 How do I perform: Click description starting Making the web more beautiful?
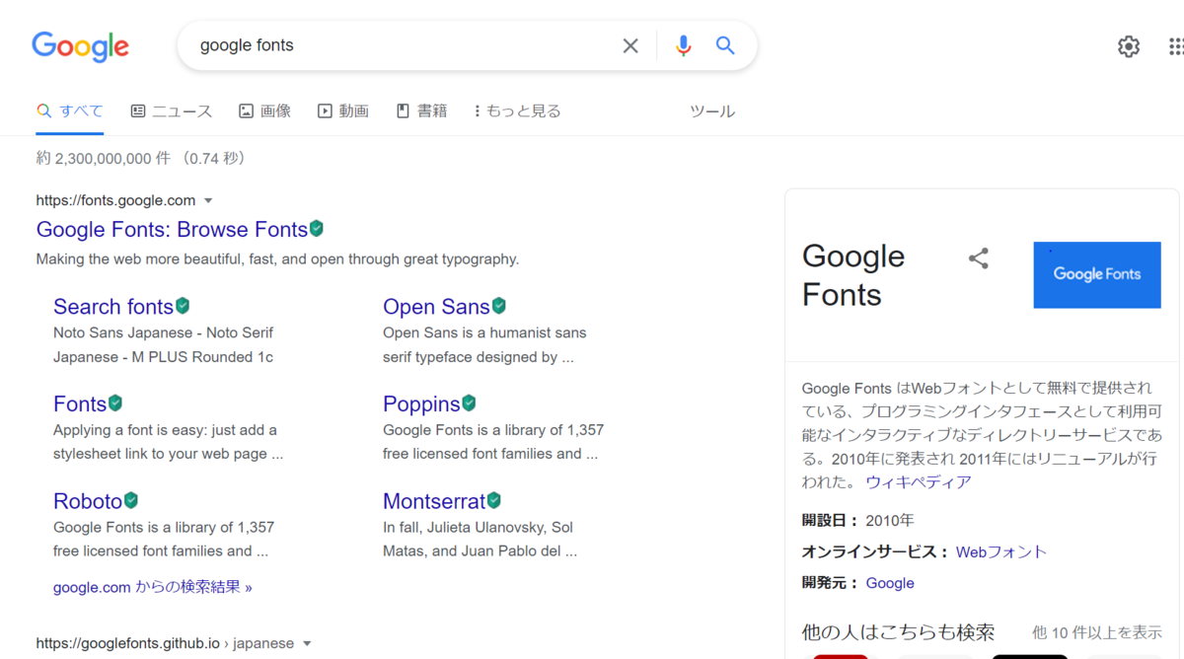[x=277, y=259]
